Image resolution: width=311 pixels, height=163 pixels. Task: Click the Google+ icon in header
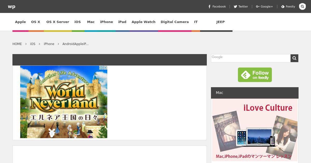(258, 6)
